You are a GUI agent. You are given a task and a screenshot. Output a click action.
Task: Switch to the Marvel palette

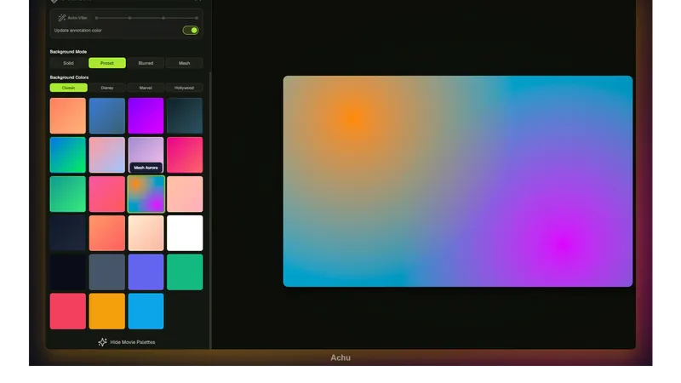146,88
